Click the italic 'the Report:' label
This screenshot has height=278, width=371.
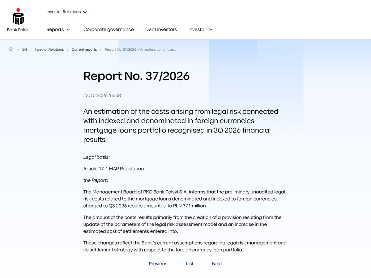tap(96, 180)
